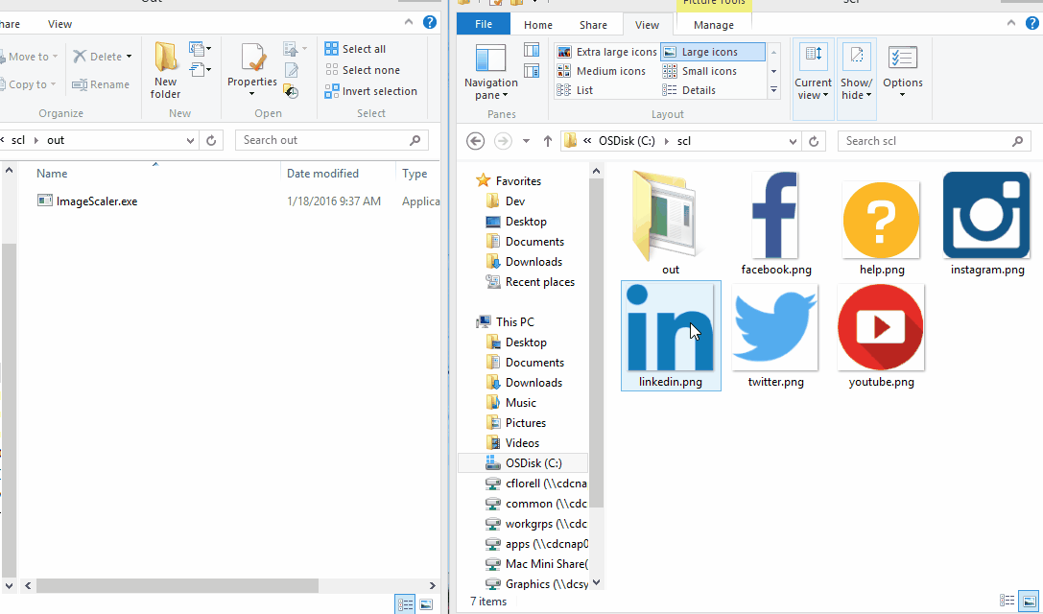This screenshot has width=1043, height=614.
Task: Switch to details view icon in scl status bar
Action: click(1007, 601)
